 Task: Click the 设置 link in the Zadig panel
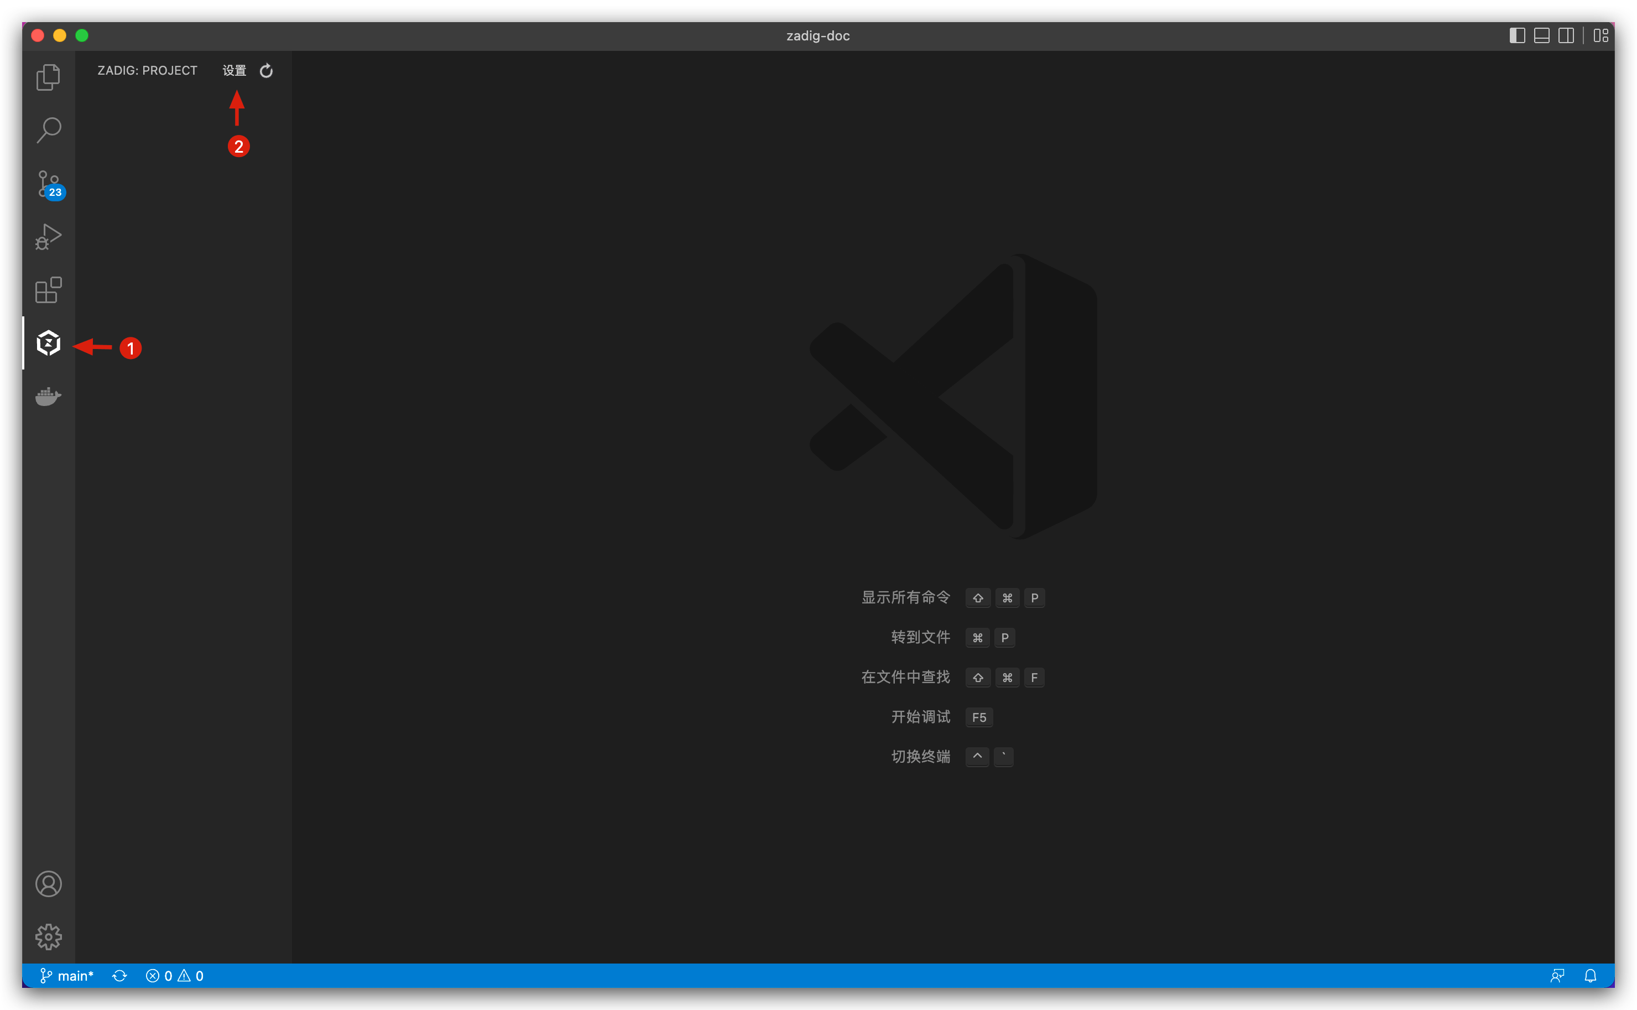(234, 70)
